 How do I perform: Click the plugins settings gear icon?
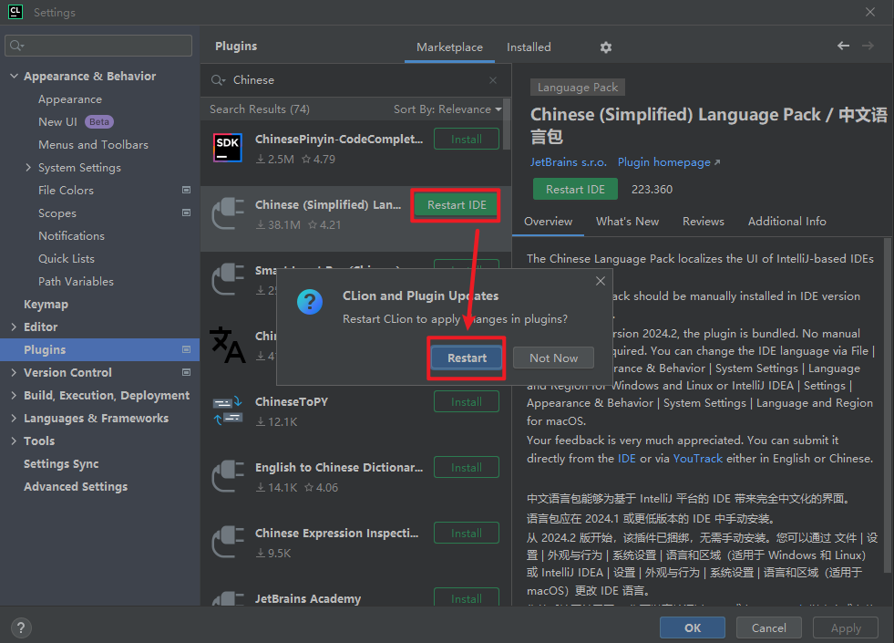click(605, 47)
